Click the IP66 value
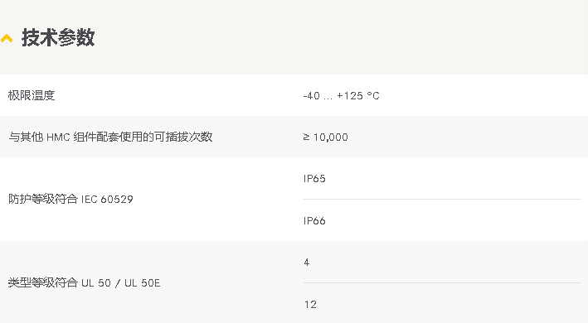 (314, 220)
